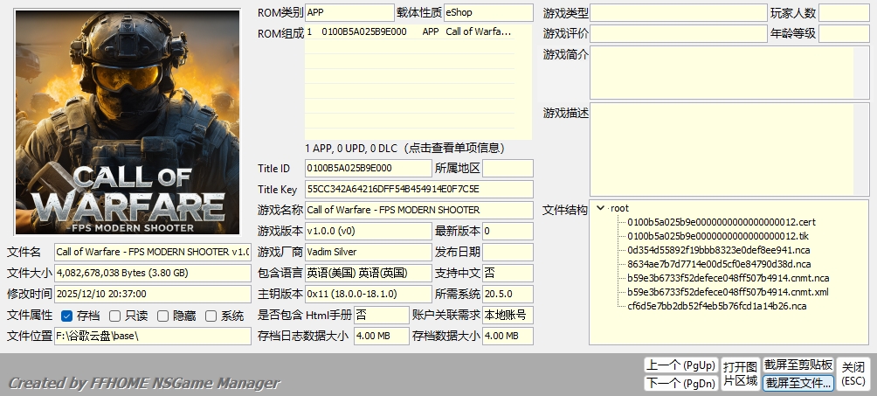Go to next item with 下一个 (PgDn)

click(680, 383)
